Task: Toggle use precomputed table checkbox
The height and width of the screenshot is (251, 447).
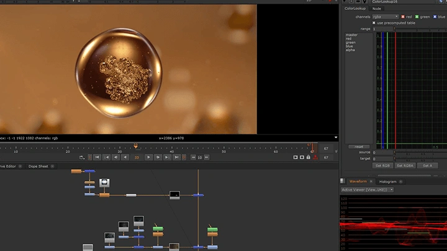Action: 374,23
